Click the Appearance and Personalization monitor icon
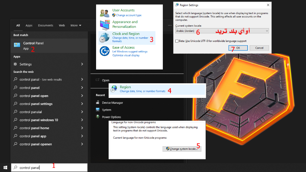This screenshot has width=306, height=172. click(105, 25)
